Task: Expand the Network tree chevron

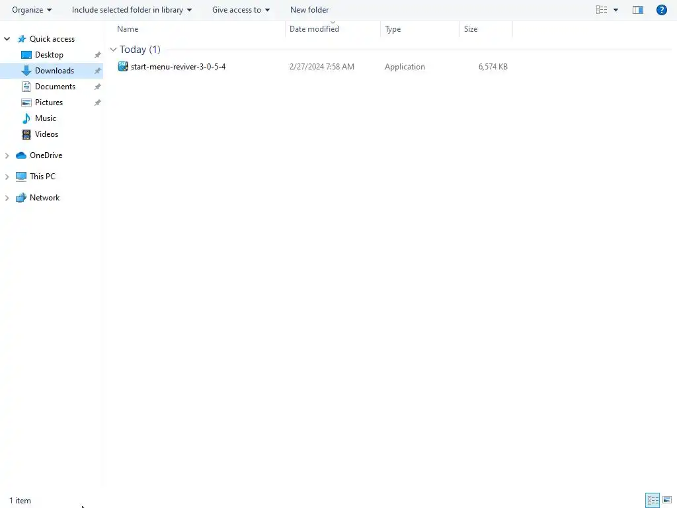Action: [x=7, y=198]
